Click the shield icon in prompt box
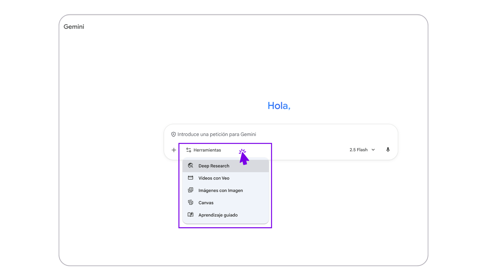 173,134
